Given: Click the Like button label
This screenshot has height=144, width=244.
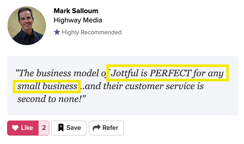Looking at the screenshot, I should pyautogui.click(x=27, y=128).
